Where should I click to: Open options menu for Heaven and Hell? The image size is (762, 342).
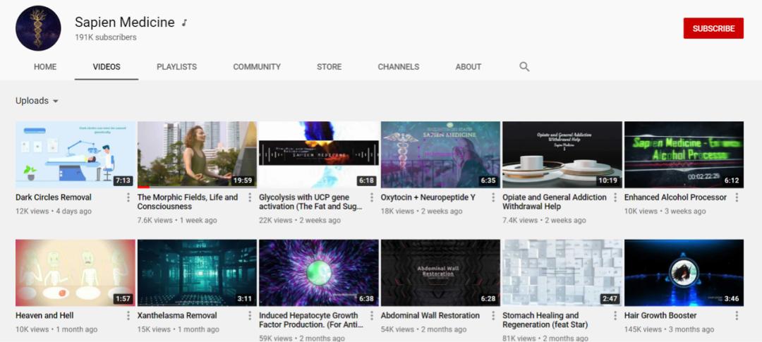tap(128, 315)
